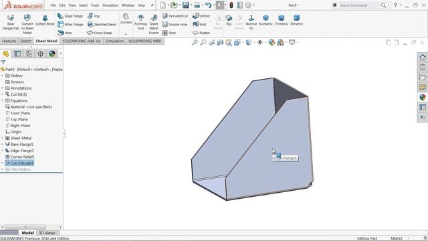
Task: Open the ConfigurationManager tab
Action: pos(29,54)
